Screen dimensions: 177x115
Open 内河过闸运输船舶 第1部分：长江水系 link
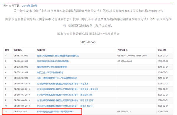click(63, 84)
